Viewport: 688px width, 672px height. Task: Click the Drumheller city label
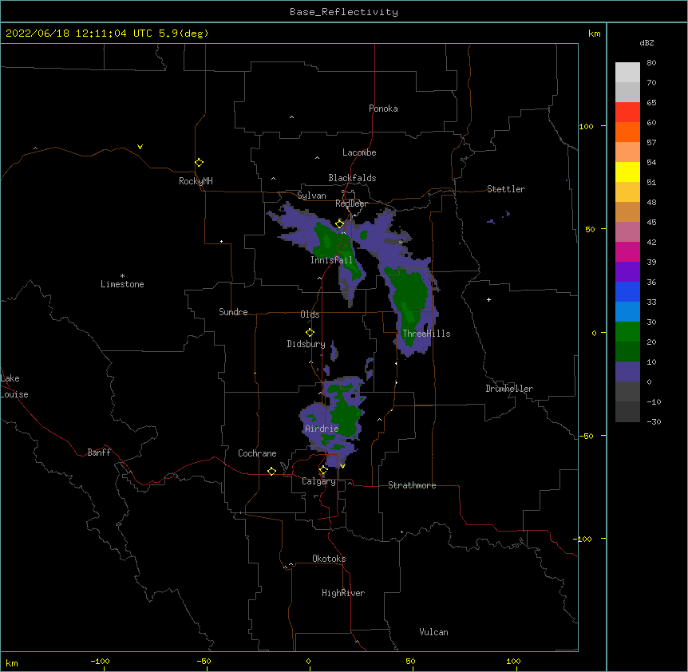coord(509,389)
